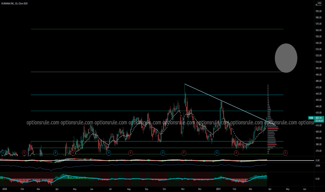Select the top green horizontal line near 560
The width and height of the screenshot is (325, 192).
pyautogui.click(x=157, y=29)
